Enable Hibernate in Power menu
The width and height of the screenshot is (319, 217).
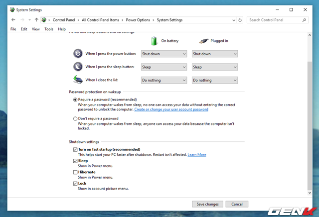pos(75,172)
